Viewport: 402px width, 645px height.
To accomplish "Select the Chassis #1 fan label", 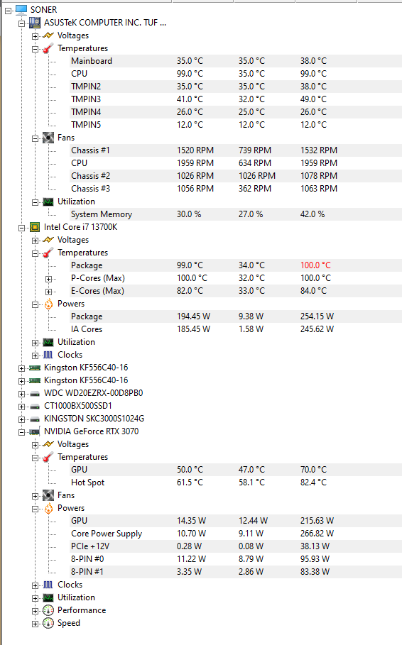I will [x=91, y=150].
